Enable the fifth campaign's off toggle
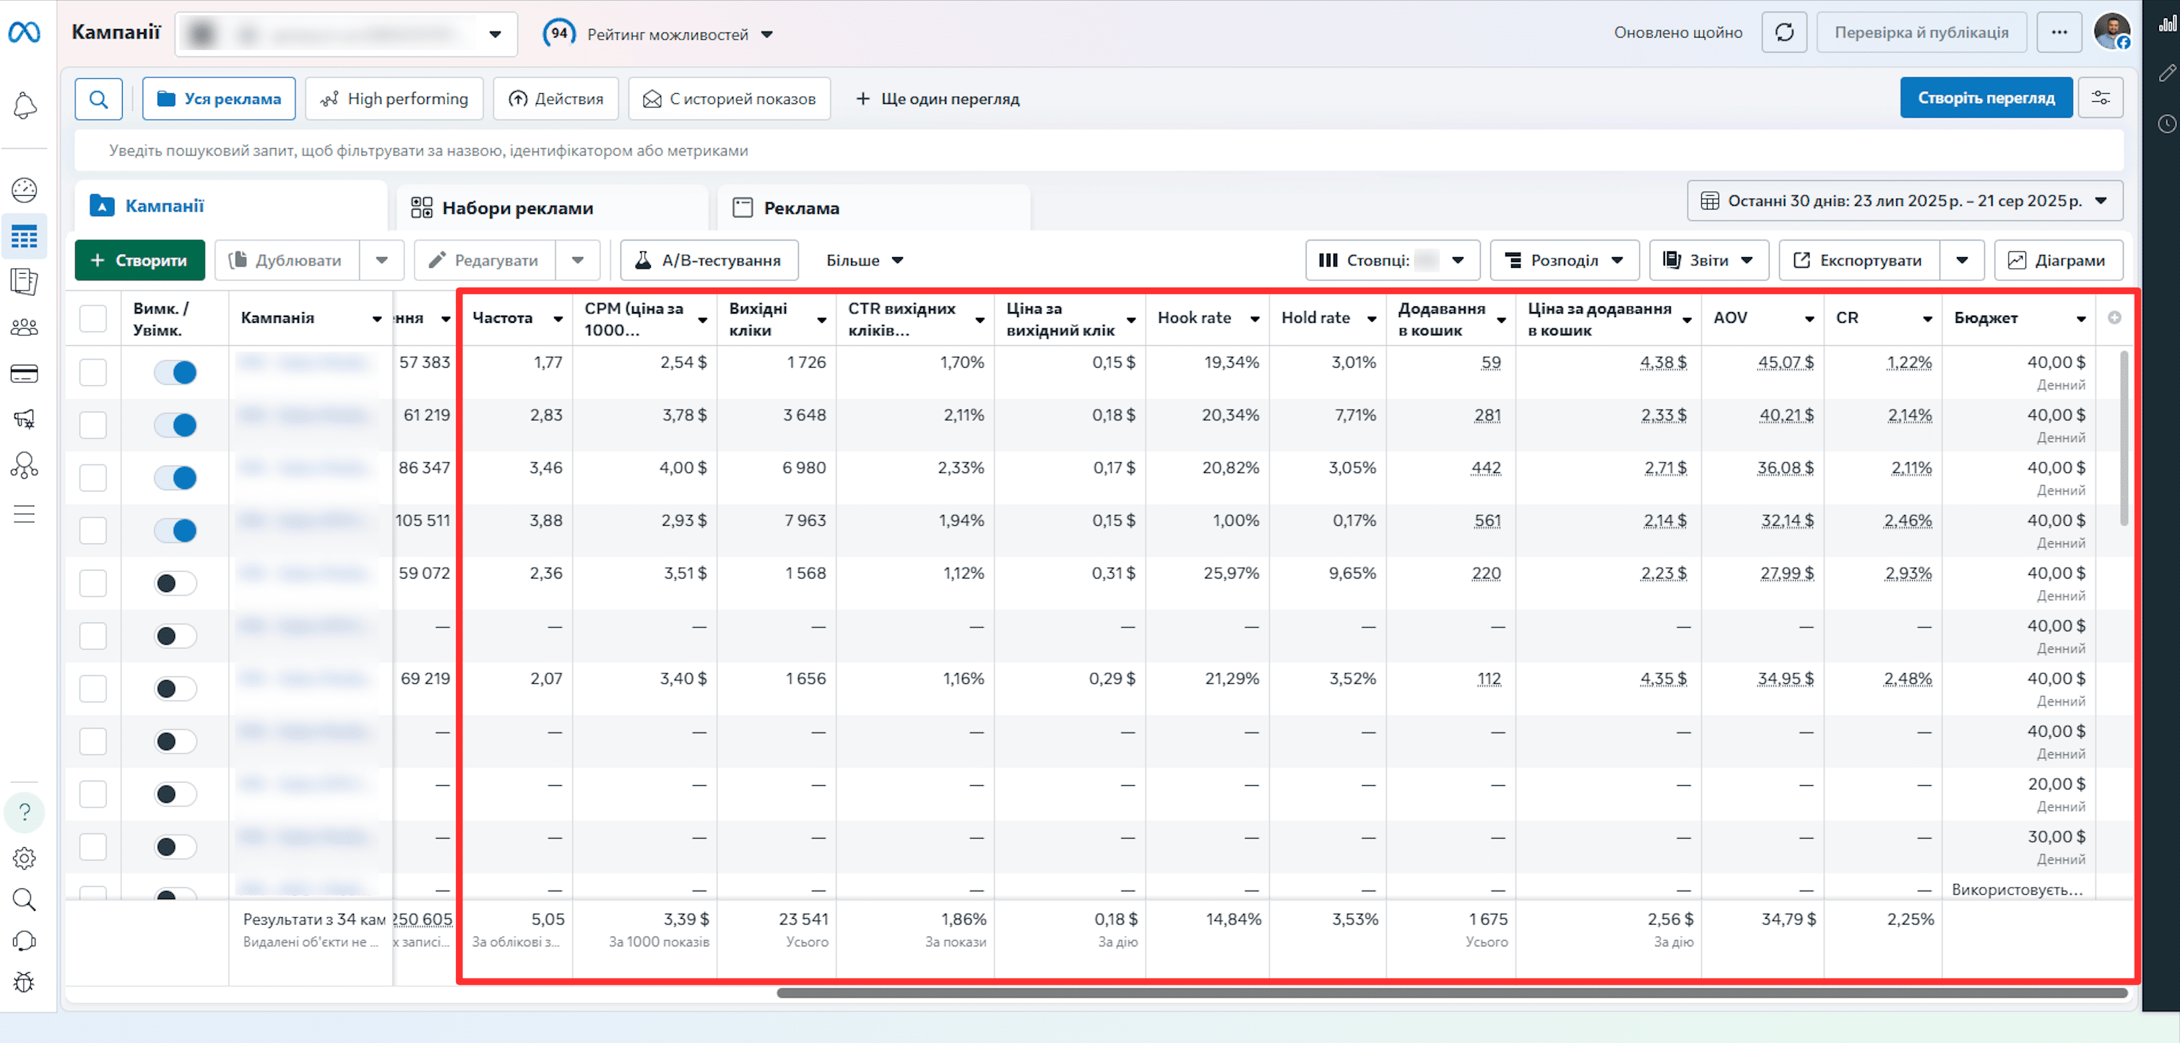2180x1043 pixels. [x=176, y=583]
